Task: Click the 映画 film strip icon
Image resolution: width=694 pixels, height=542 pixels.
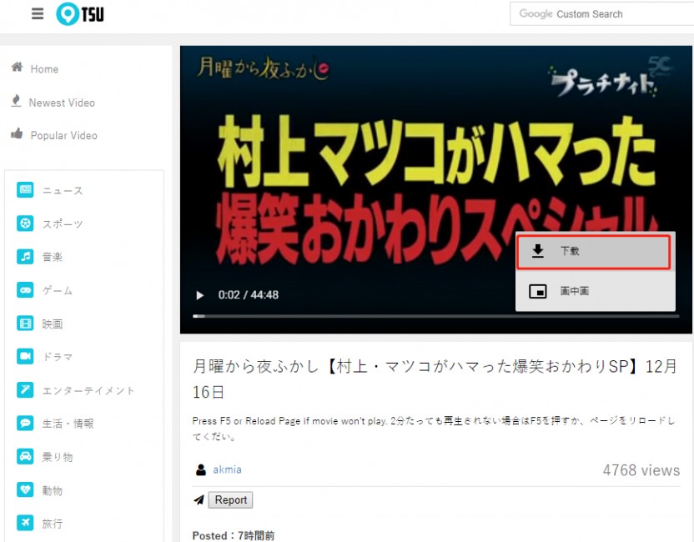Action: pos(25,323)
